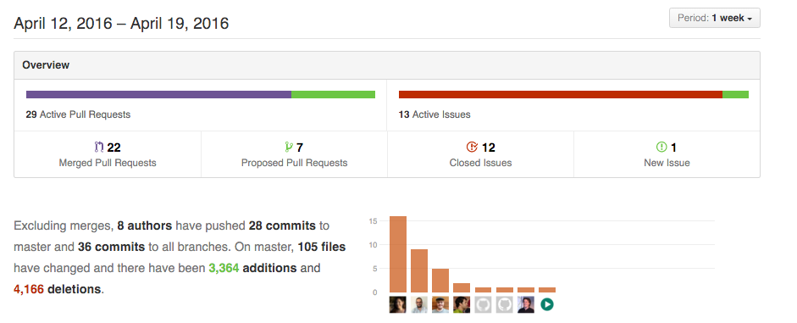Viewport: 797px width, 323px height.
Task: Select first contributor avatar under tallest bar
Action: [397, 304]
